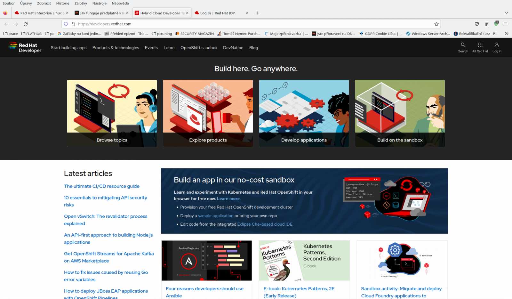Open the FLATHUB bookmark folder
This screenshot has height=299, width=512.
pos(31,34)
